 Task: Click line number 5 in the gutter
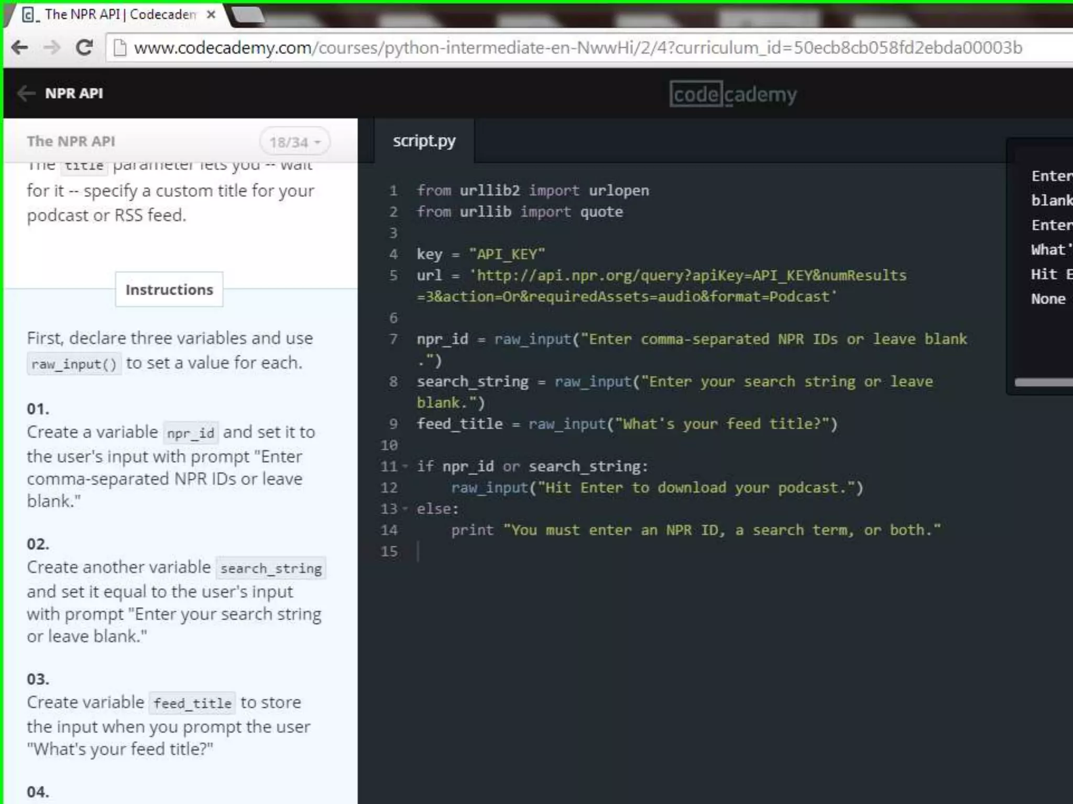tap(393, 275)
